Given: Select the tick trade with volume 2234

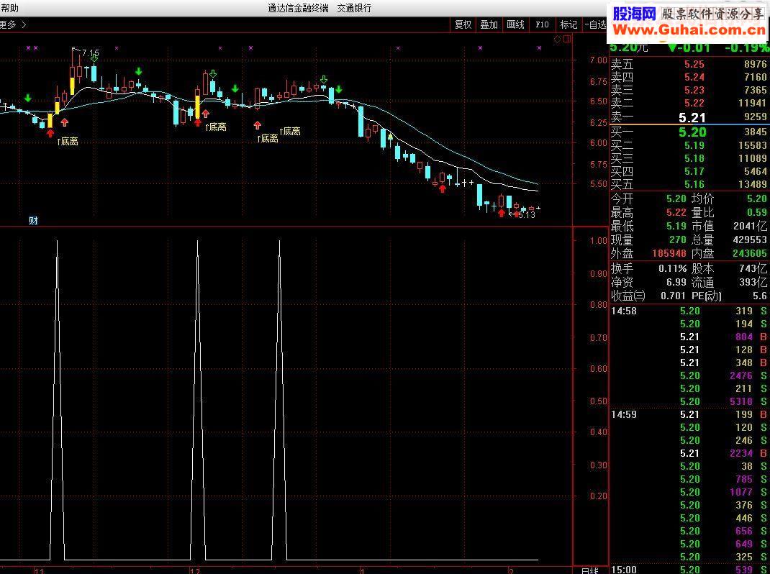Looking at the screenshot, I should coord(689,453).
